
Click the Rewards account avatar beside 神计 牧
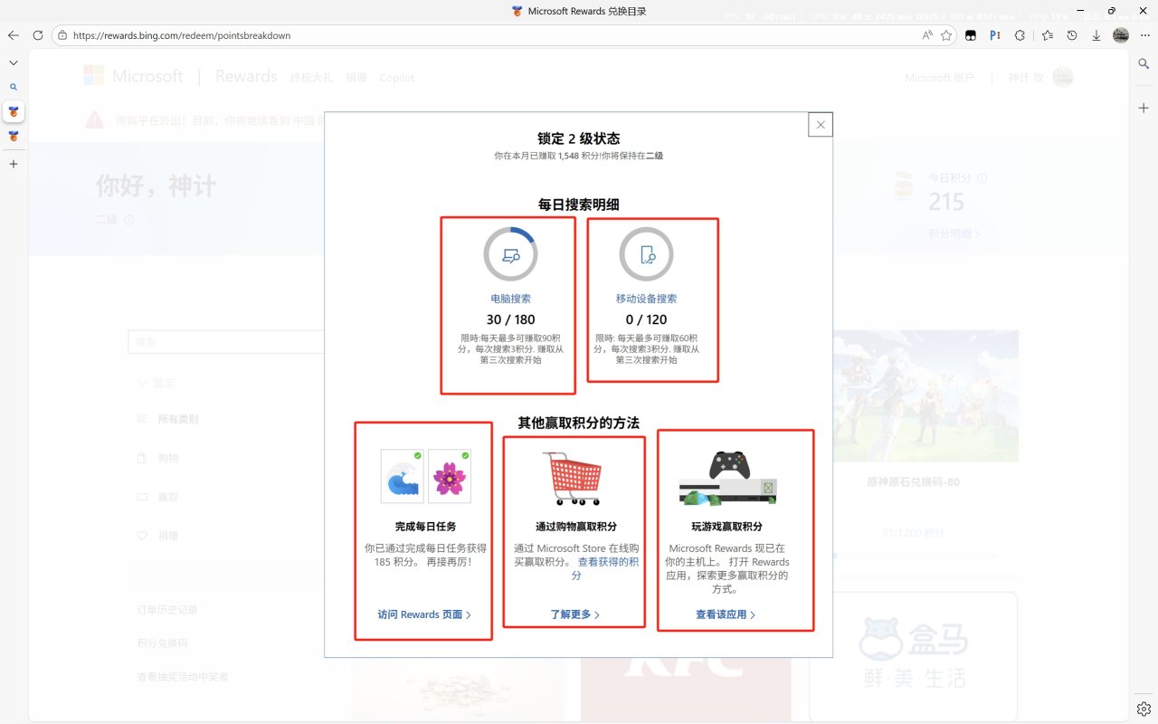tap(1063, 78)
